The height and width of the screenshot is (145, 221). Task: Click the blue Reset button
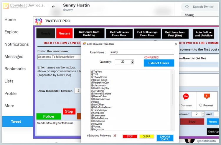point(212,121)
